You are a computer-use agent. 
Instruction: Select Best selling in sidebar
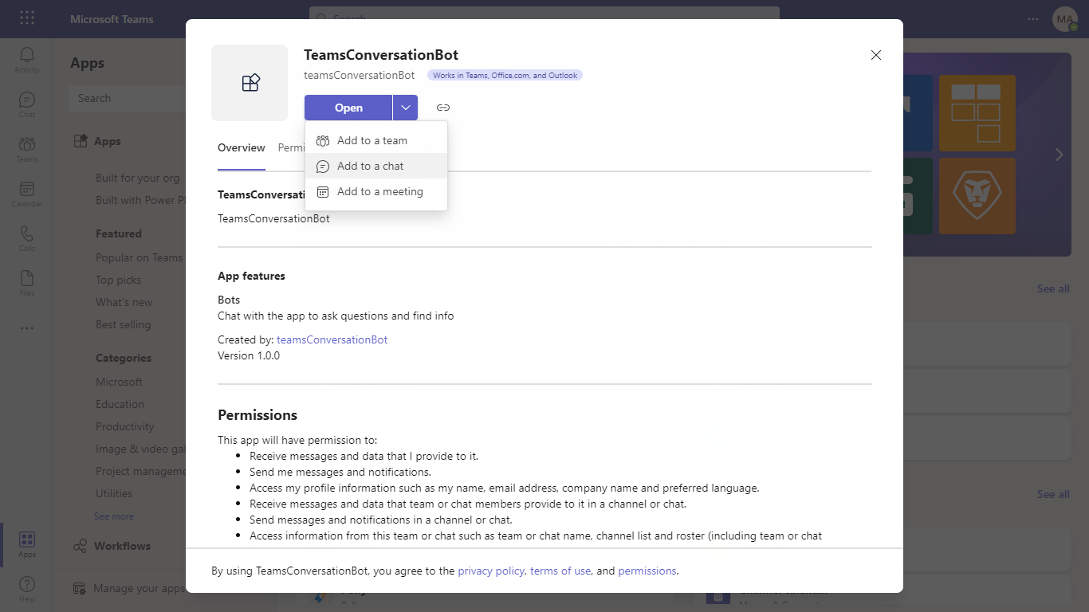click(123, 324)
